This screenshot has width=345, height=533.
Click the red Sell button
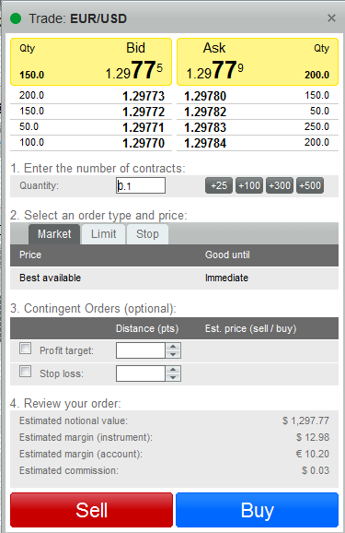(x=92, y=510)
